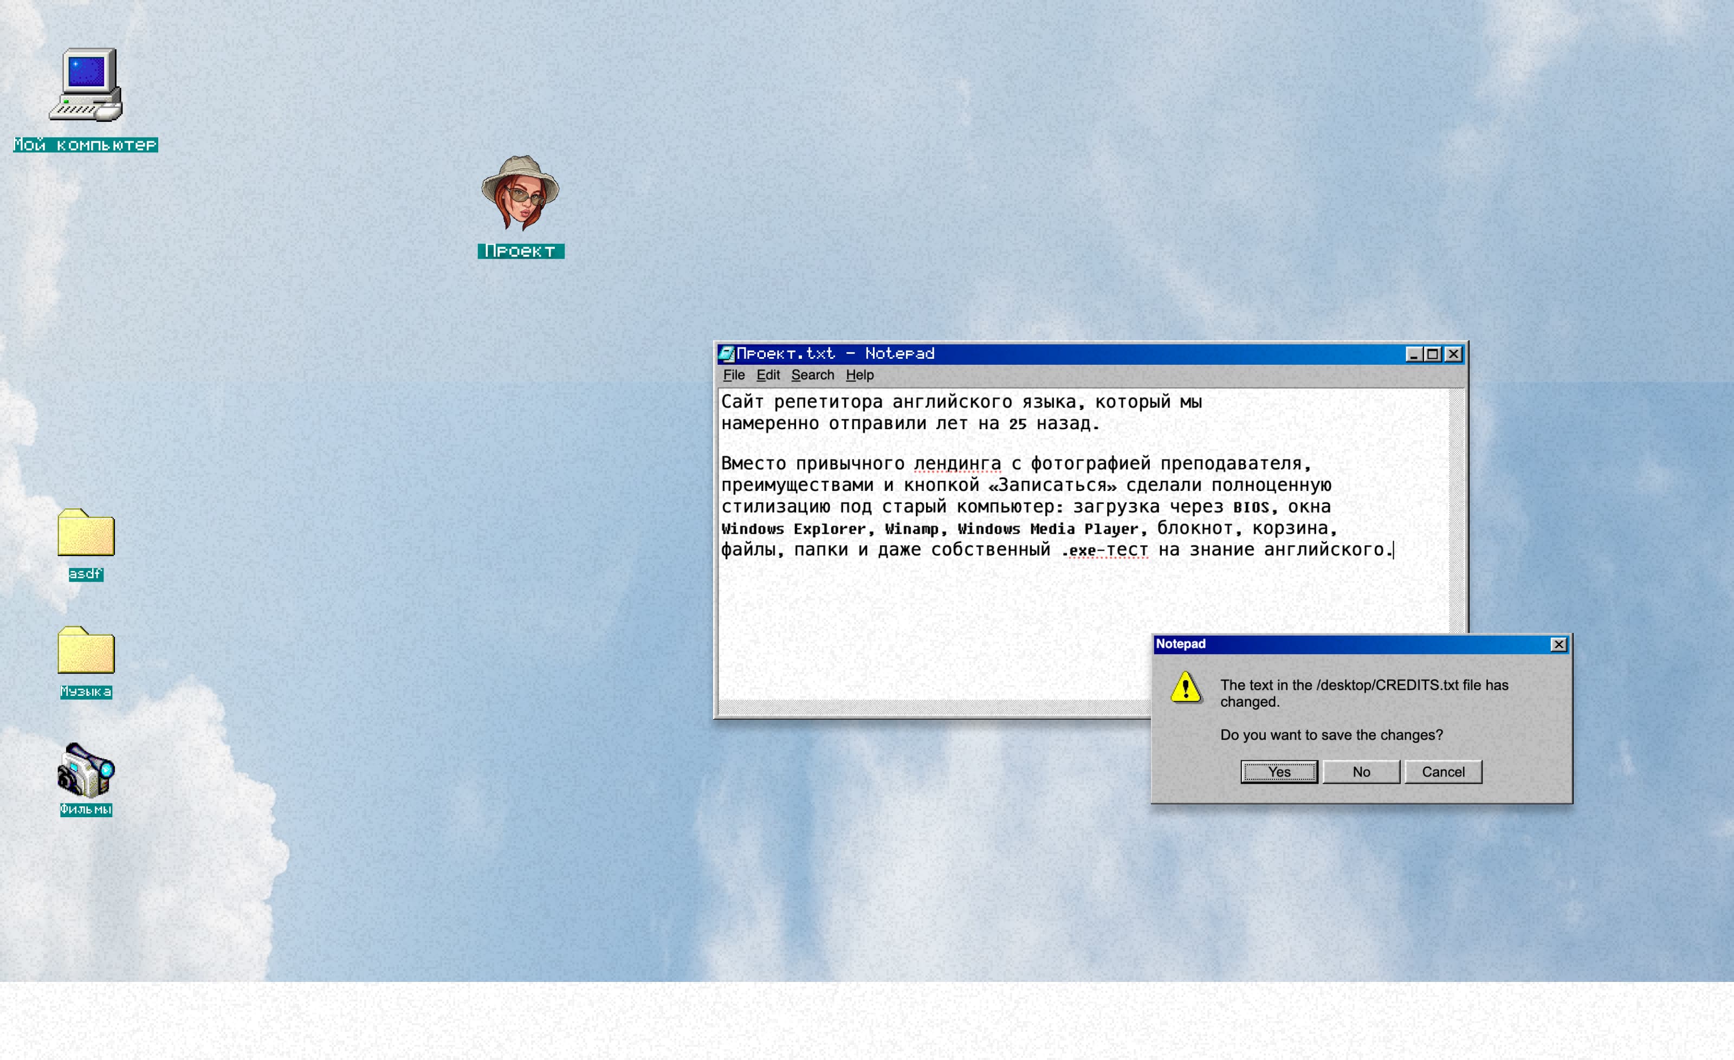Open the Edit menu in Notepad
Screen dimensions: 1734x1060
(768, 375)
